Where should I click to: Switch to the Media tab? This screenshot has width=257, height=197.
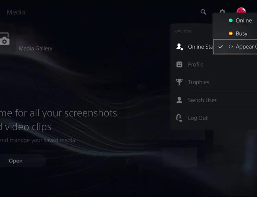[x=16, y=12]
